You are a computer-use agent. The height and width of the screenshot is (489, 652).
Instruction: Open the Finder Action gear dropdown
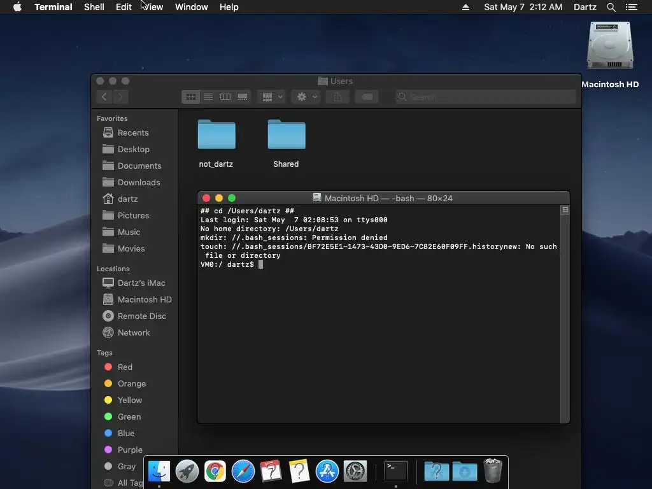coord(306,97)
